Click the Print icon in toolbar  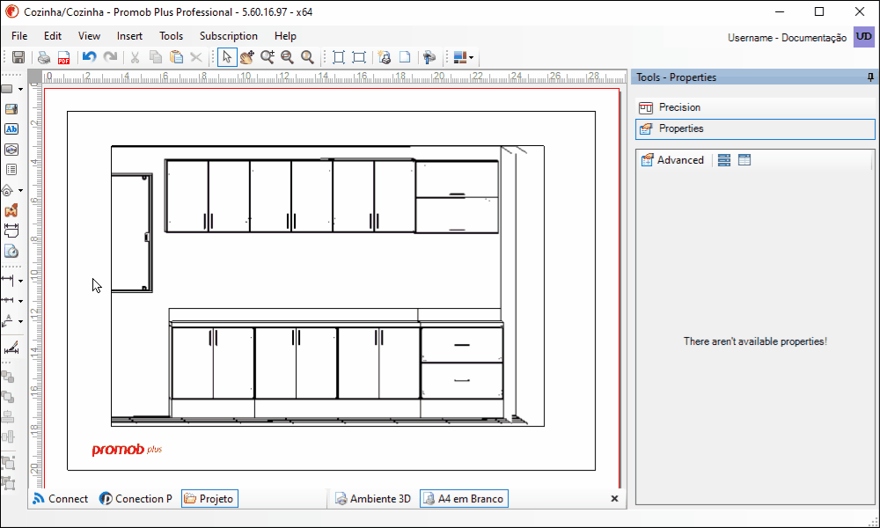coord(44,57)
